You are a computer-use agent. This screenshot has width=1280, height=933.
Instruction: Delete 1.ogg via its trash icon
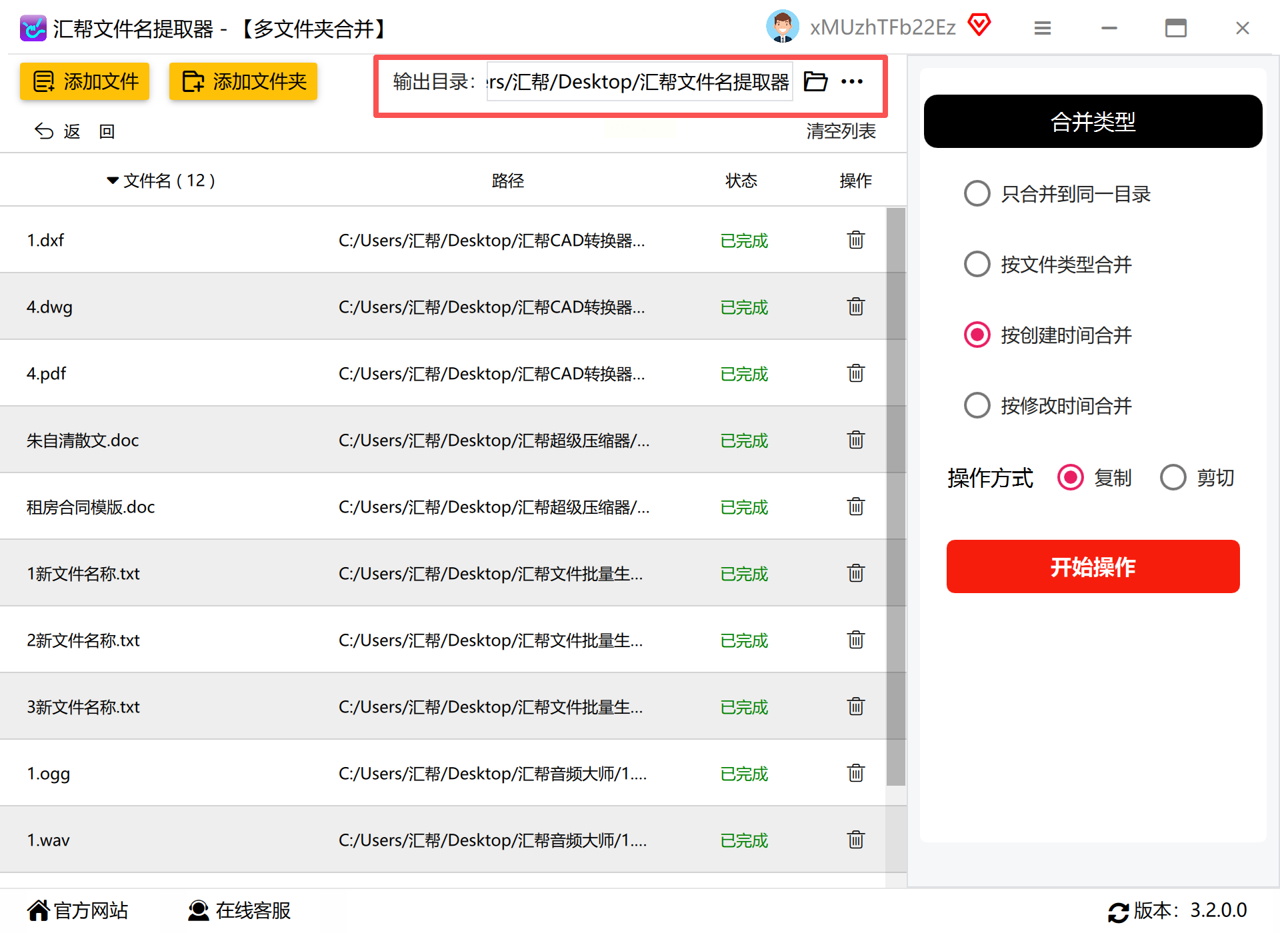tap(856, 773)
